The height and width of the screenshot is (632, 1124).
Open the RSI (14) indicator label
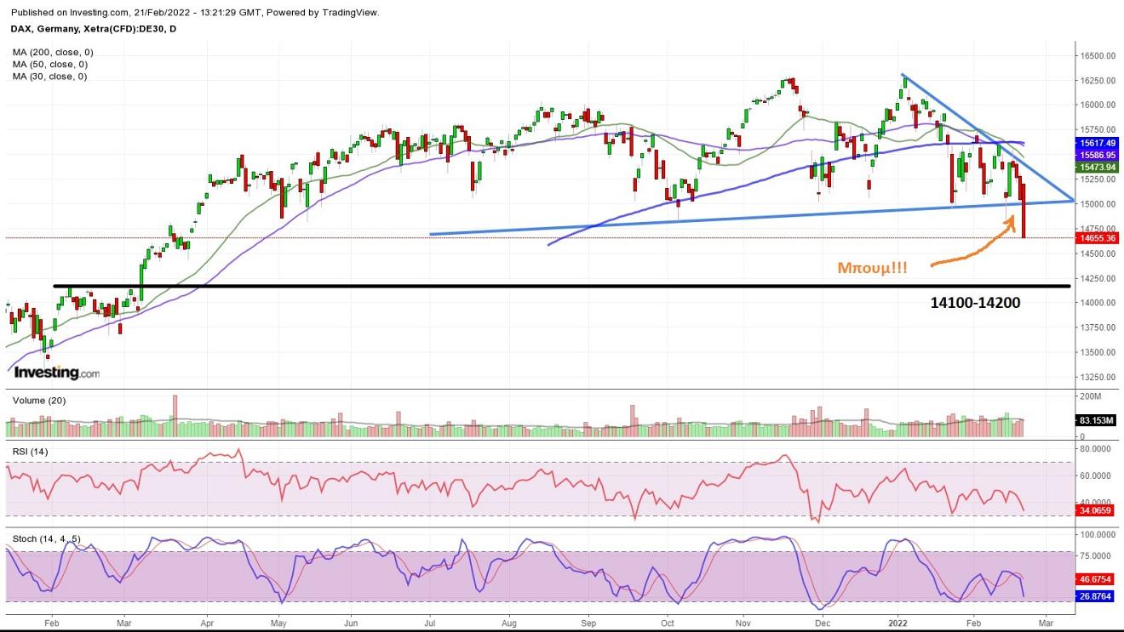tap(30, 452)
